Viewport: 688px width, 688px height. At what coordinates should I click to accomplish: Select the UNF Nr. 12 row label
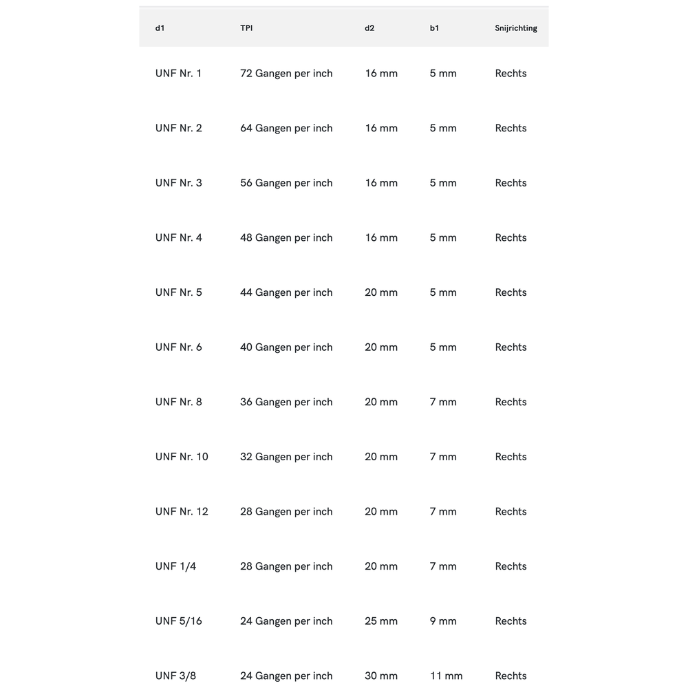pyautogui.click(x=182, y=512)
